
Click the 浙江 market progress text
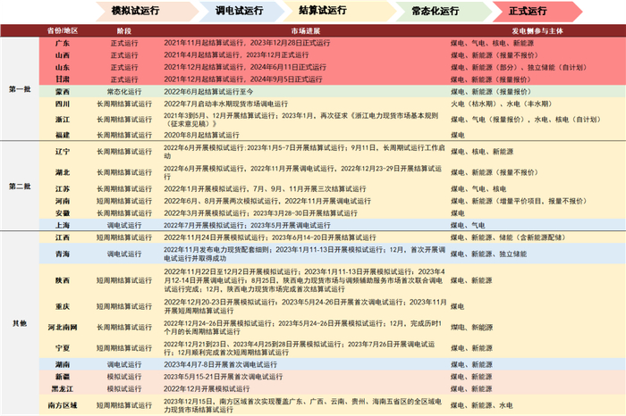(301, 120)
